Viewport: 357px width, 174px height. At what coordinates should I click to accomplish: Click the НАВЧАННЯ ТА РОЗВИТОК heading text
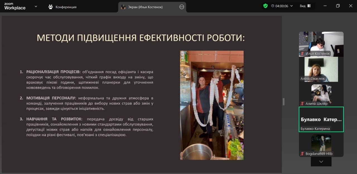pos(54,119)
